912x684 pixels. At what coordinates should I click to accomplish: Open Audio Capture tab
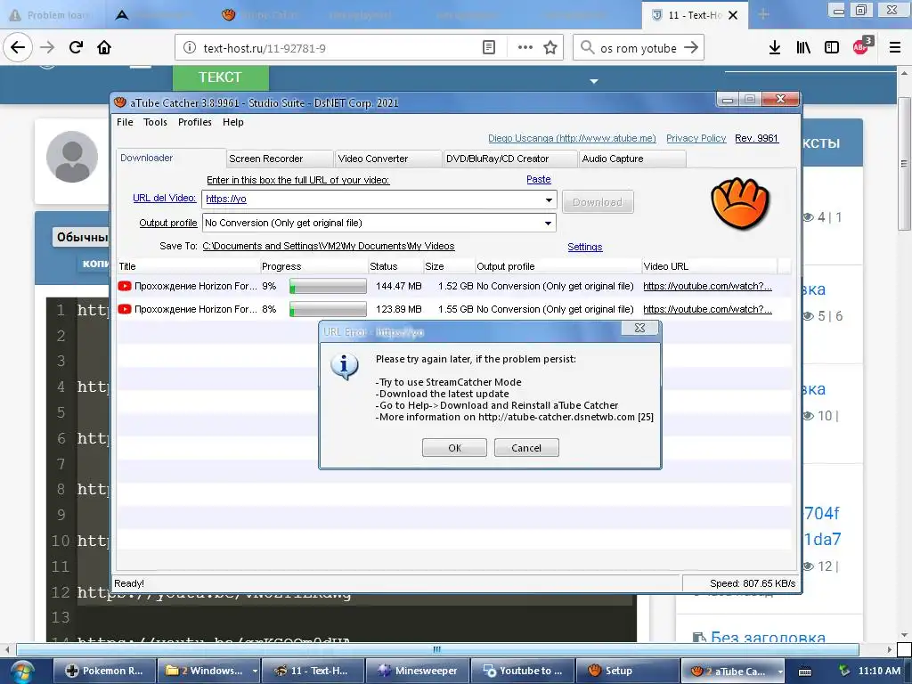[x=632, y=159]
